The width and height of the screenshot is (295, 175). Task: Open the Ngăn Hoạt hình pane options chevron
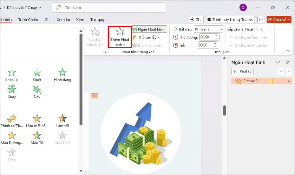(277, 62)
